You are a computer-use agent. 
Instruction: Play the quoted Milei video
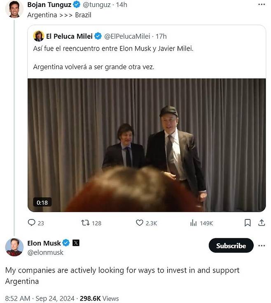[147, 145]
